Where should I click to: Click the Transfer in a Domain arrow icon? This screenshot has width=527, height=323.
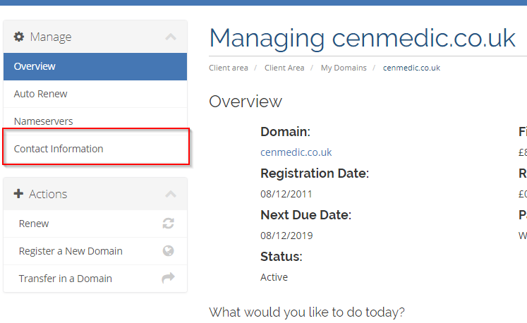pyautogui.click(x=168, y=278)
